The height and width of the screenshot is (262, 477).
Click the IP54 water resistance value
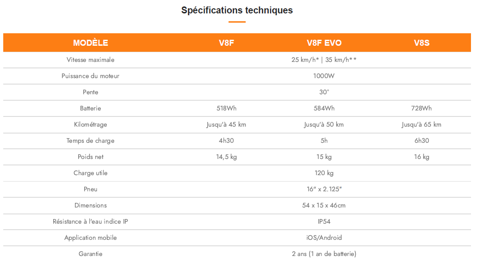click(x=324, y=222)
